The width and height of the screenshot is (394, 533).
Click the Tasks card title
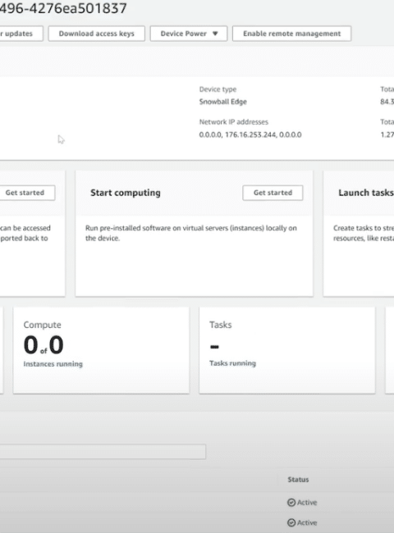pos(221,325)
